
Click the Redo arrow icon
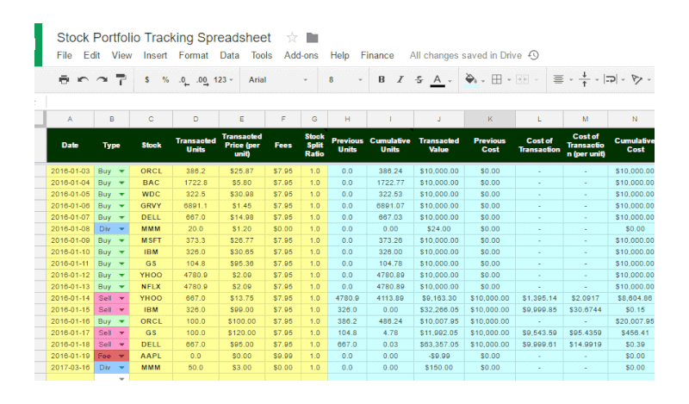click(102, 79)
